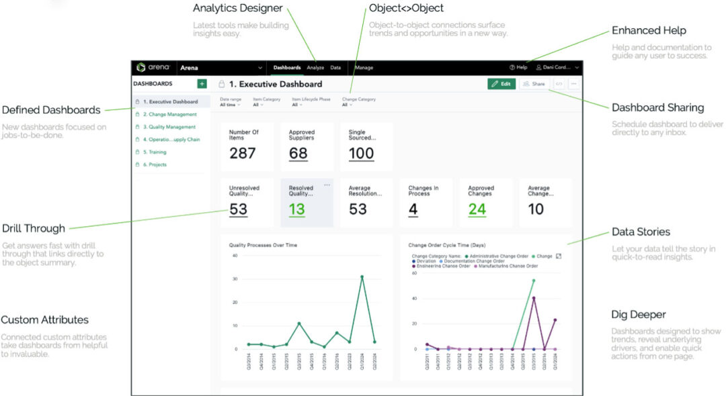Open the more options ellipsis menu
The image size is (726, 396).
(575, 84)
